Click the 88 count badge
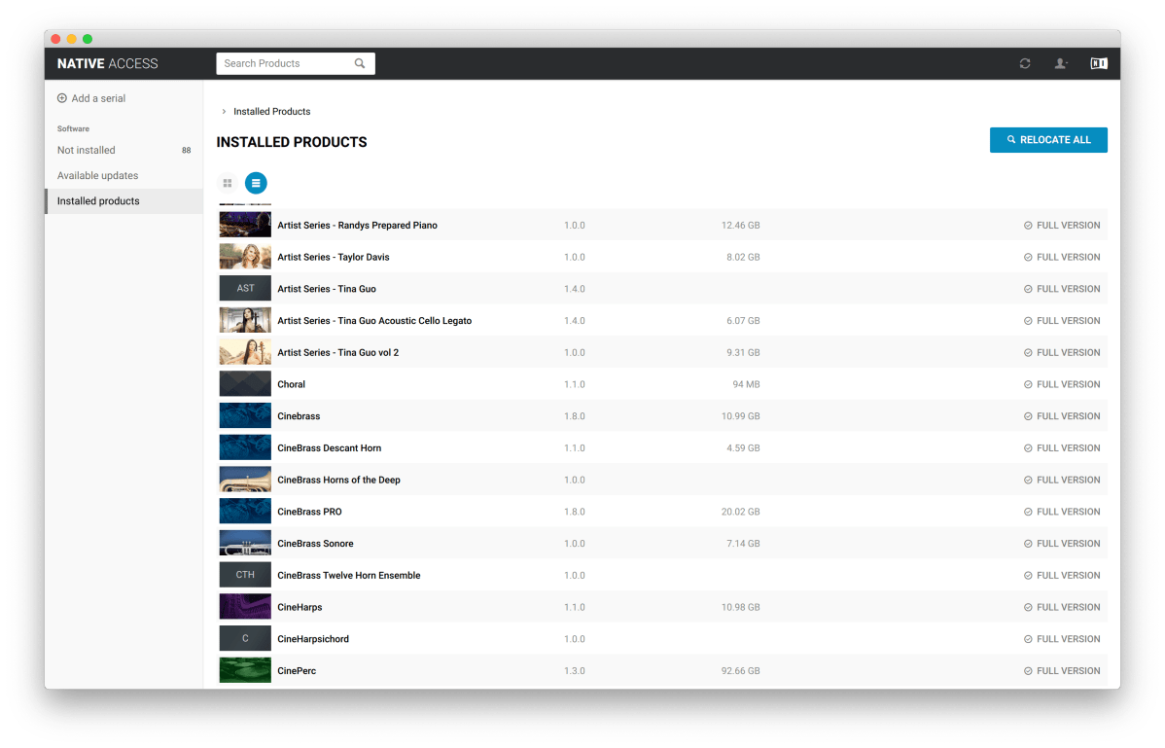This screenshot has width=1165, height=748. [187, 150]
